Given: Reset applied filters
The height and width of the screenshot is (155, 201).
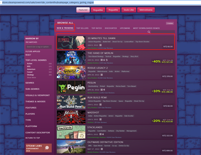Looking at the screenshot, I should 28,55.
